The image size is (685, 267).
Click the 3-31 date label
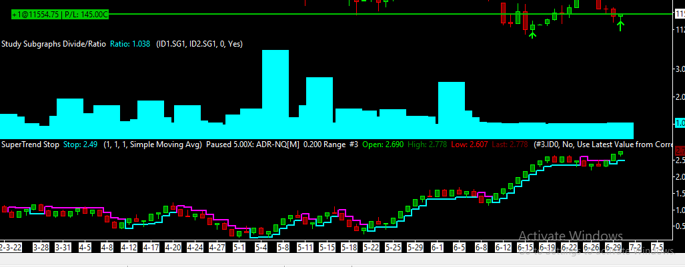pos(63,248)
